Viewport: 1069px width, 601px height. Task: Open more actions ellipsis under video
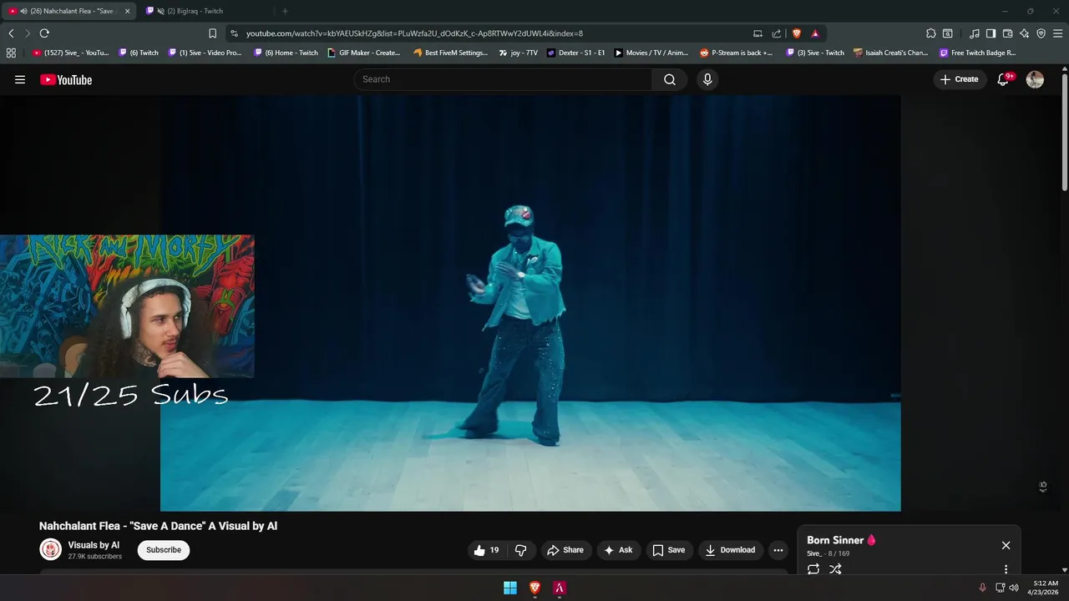click(778, 550)
